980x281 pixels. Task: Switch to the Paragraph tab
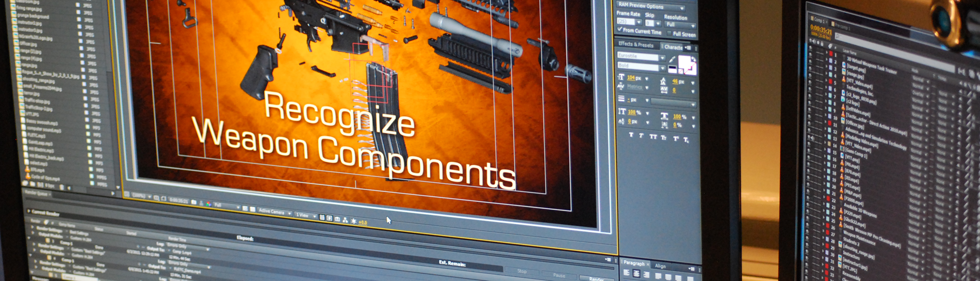[x=634, y=263]
